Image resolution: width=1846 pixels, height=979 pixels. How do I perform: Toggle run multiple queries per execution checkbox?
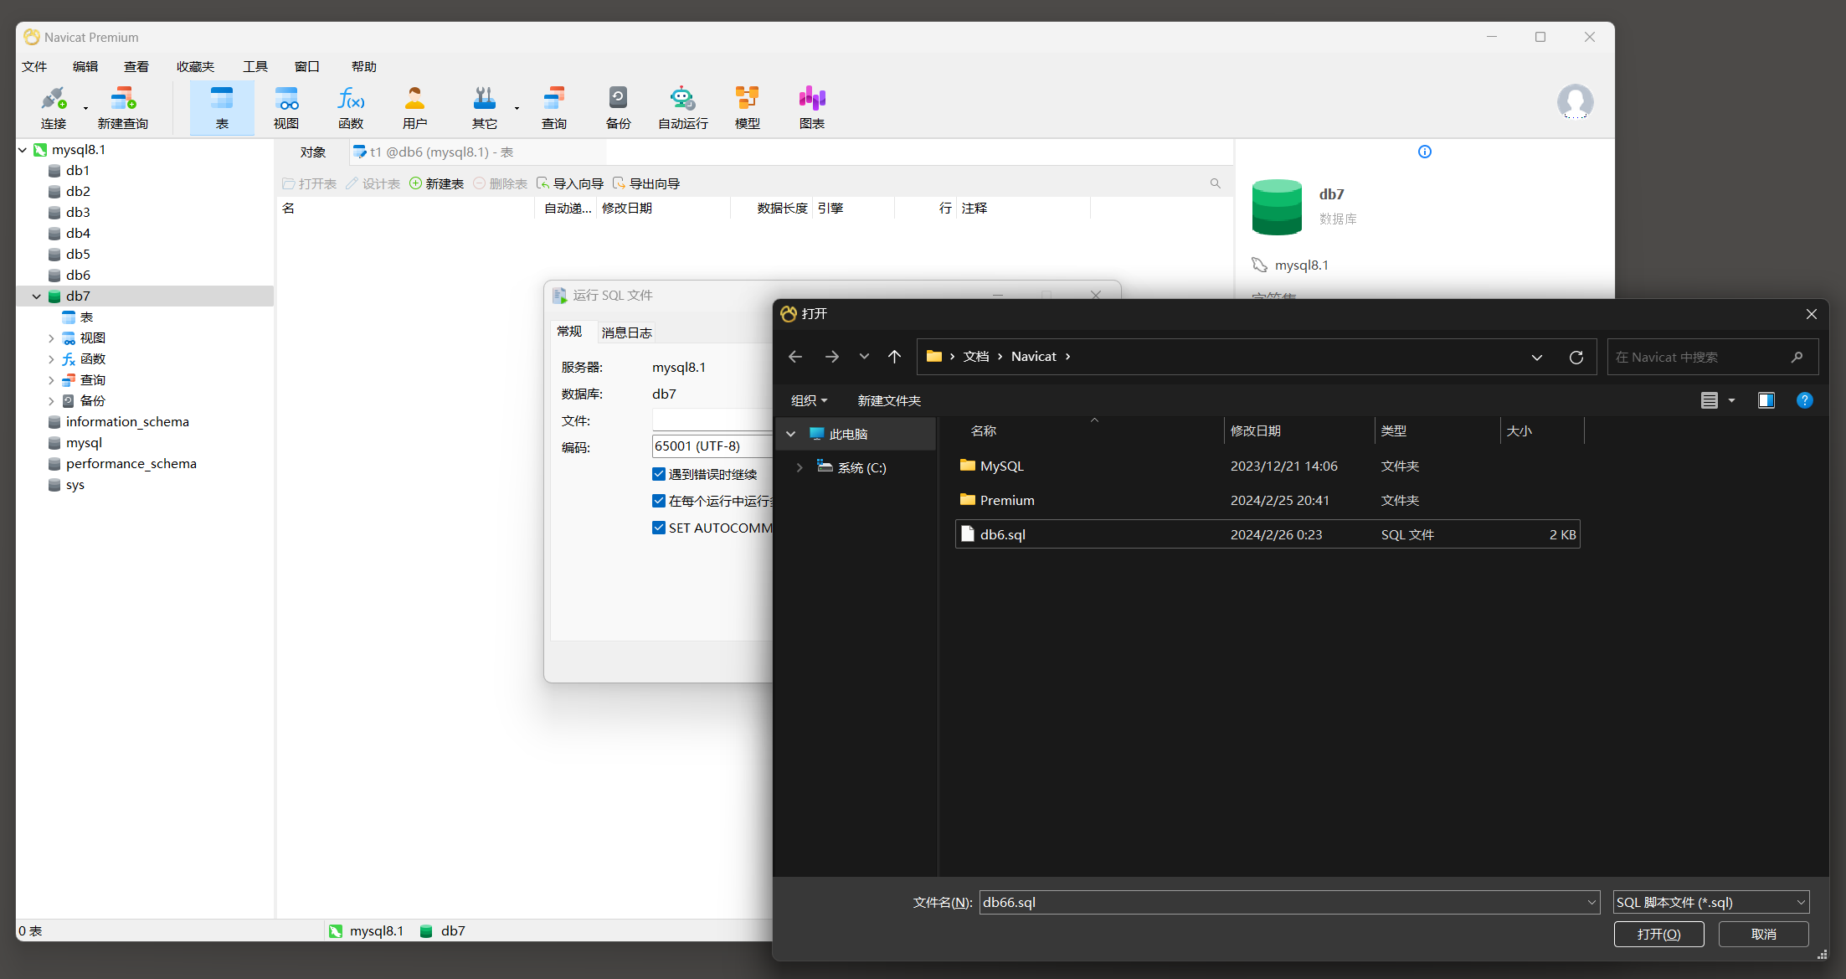659,501
